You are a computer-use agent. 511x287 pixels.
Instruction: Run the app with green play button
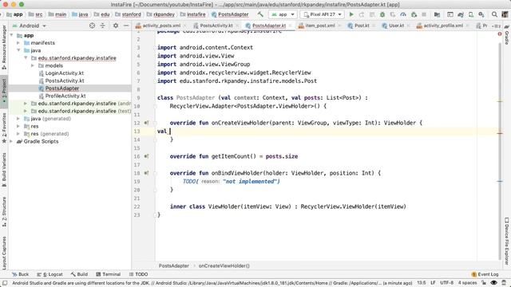tap(351, 14)
